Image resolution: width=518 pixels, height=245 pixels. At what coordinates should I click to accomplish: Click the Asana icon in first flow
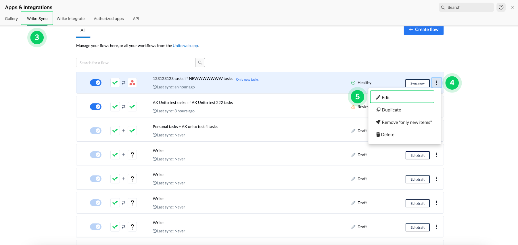coord(132,83)
